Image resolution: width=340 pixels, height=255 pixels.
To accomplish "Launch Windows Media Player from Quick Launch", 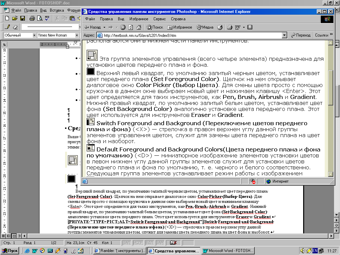I will click(x=42, y=251).
